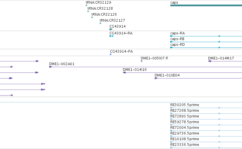Click the caps gene label
The image size is (242, 149).
point(174,3)
